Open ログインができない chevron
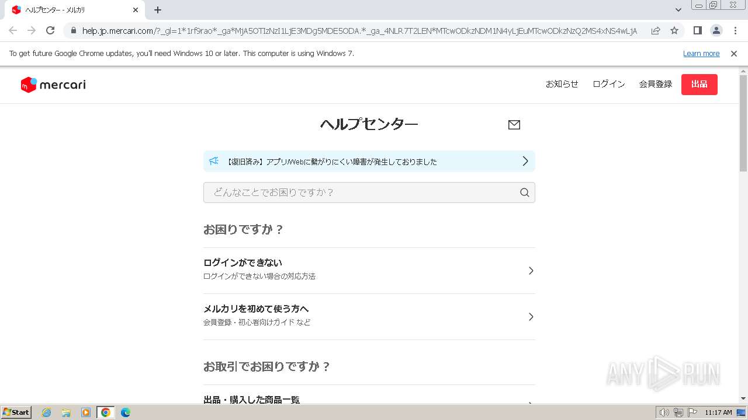748x420 pixels. click(531, 271)
